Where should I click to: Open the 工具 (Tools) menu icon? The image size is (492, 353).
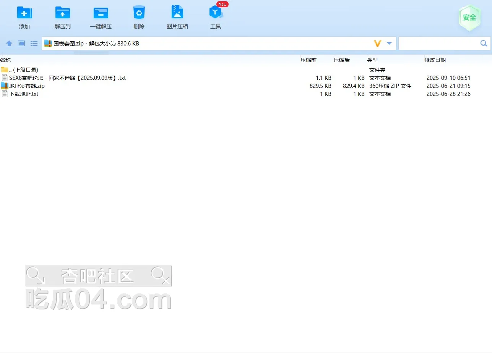[216, 13]
